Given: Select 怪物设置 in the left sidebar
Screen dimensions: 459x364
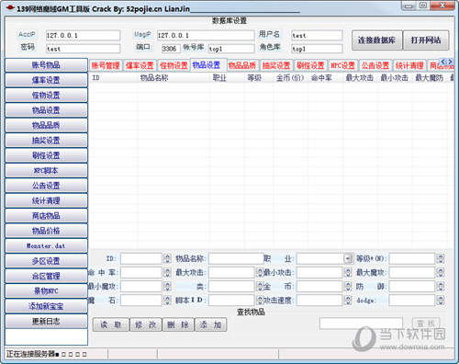Looking at the screenshot, I should coord(46,96).
